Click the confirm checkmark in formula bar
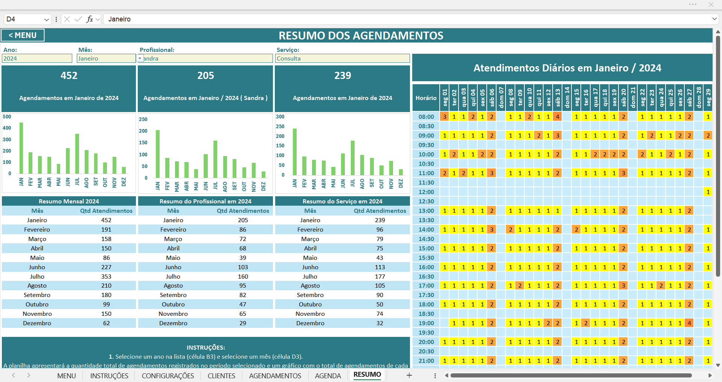The image size is (722, 382). [x=78, y=19]
